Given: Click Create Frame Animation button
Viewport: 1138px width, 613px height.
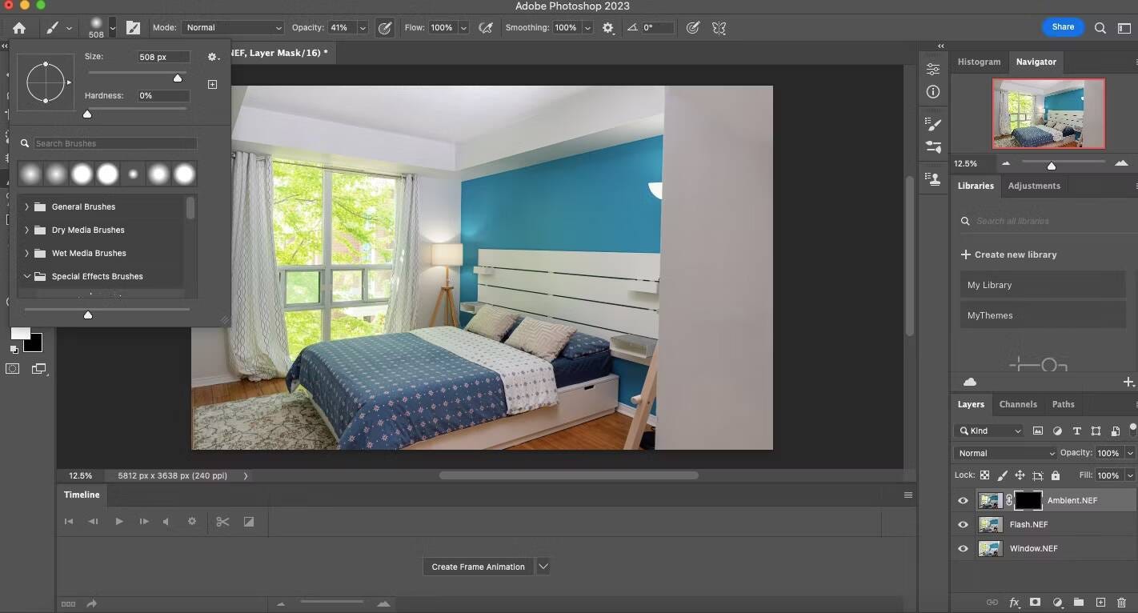Looking at the screenshot, I should click(x=478, y=567).
